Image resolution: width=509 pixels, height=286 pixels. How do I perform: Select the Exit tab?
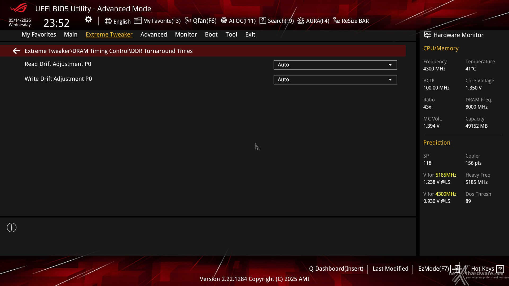tap(250, 34)
